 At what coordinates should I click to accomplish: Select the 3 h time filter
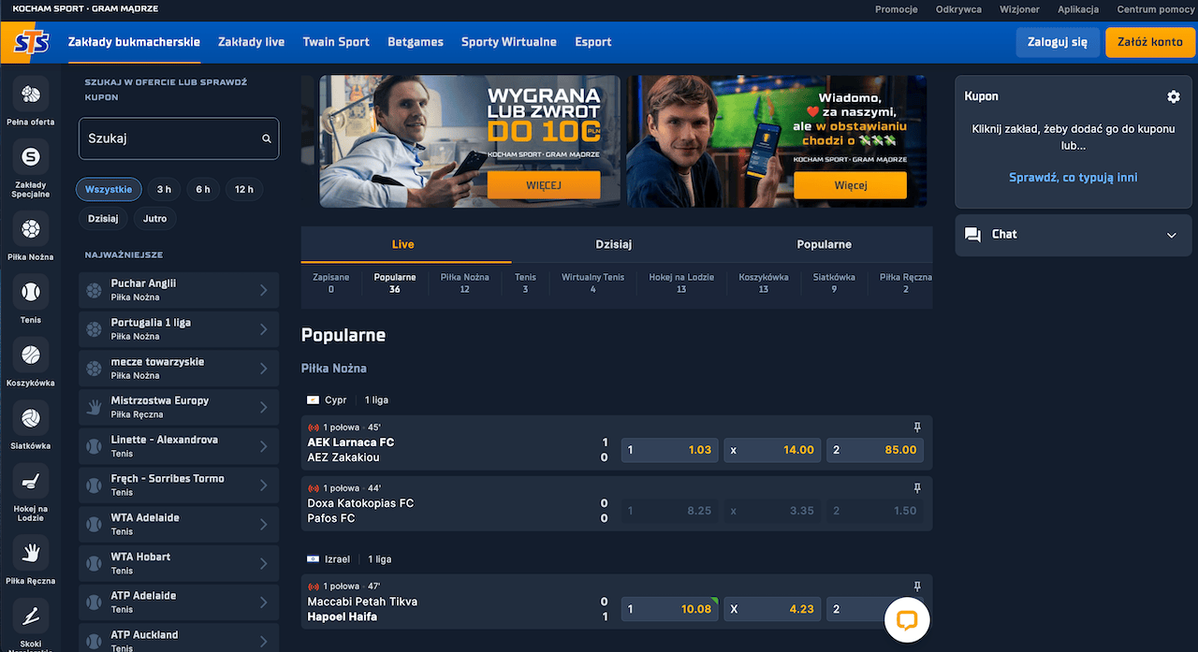164,189
